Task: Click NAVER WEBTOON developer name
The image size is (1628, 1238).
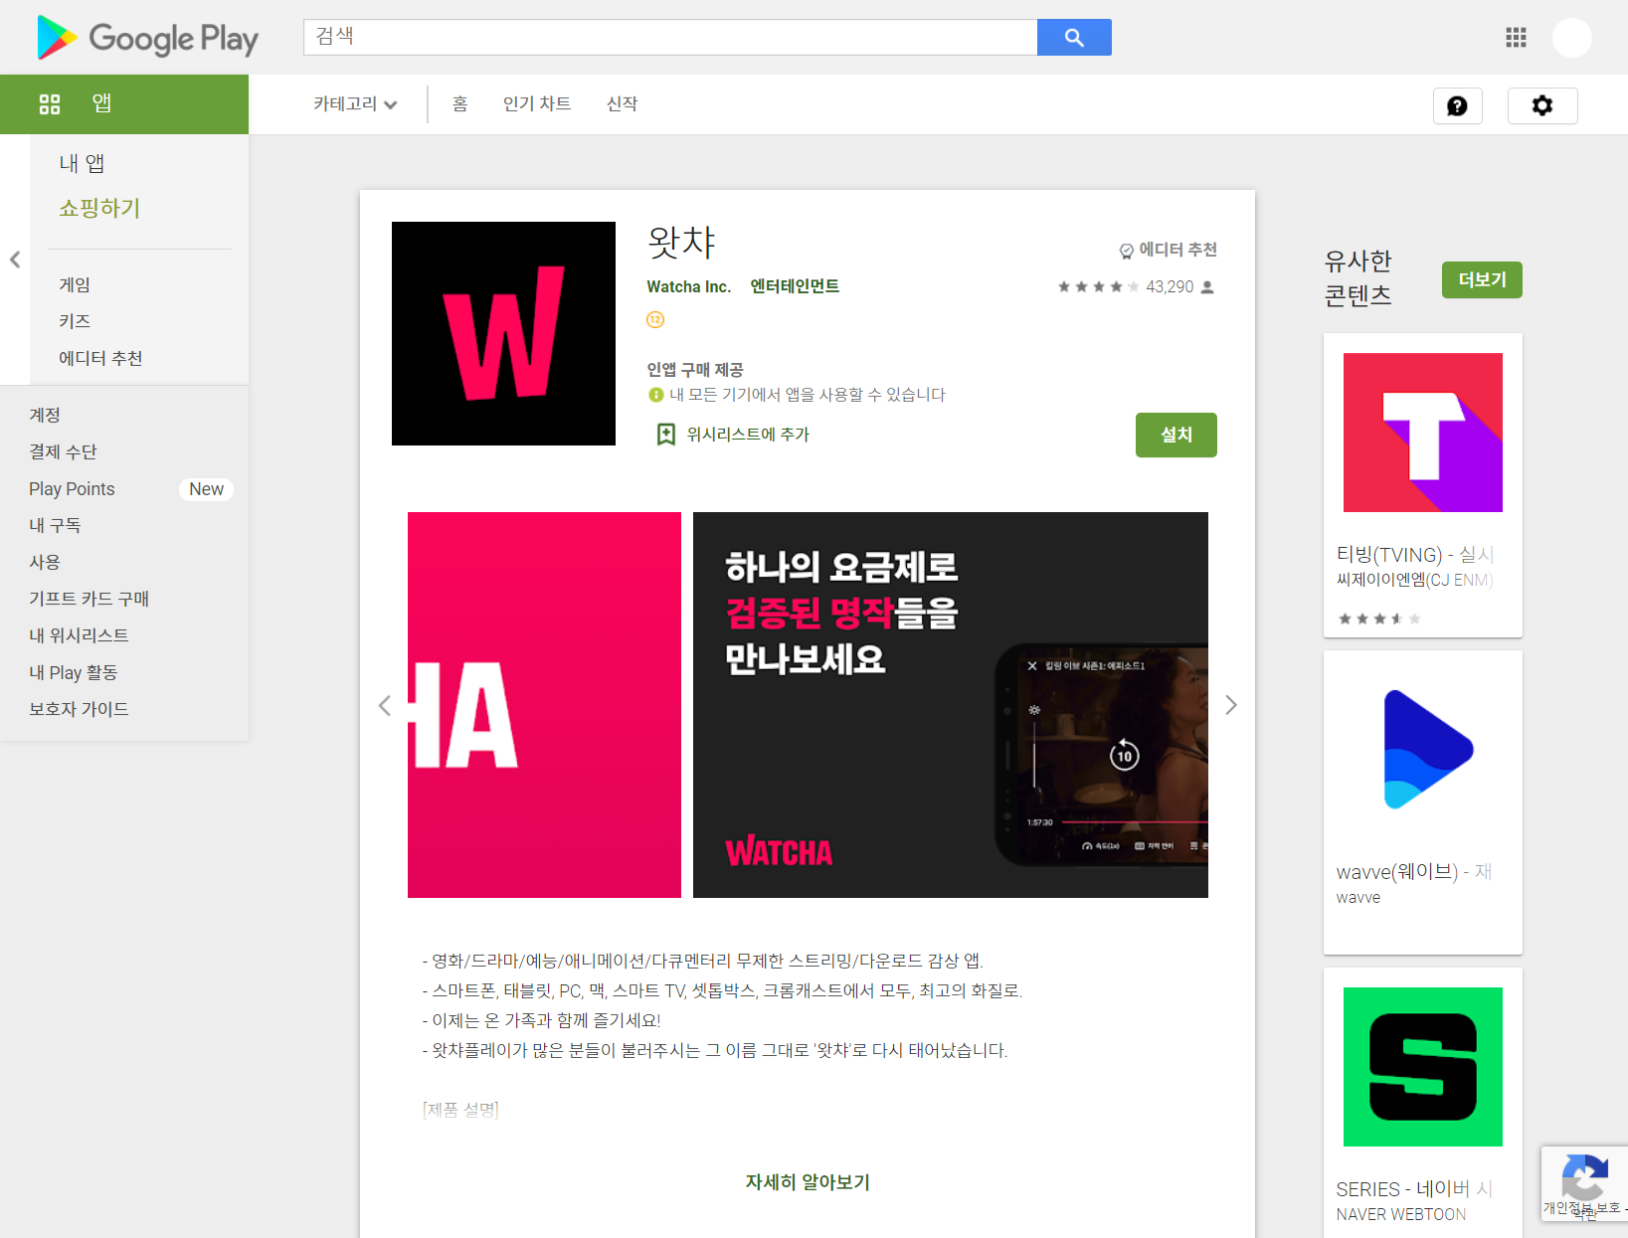Action: [x=1400, y=1214]
